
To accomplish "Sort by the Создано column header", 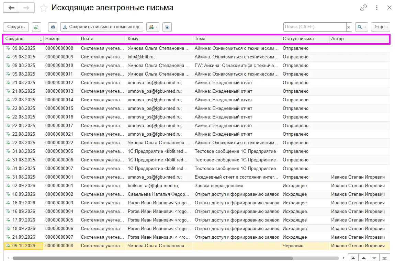I will click(23, 39).
